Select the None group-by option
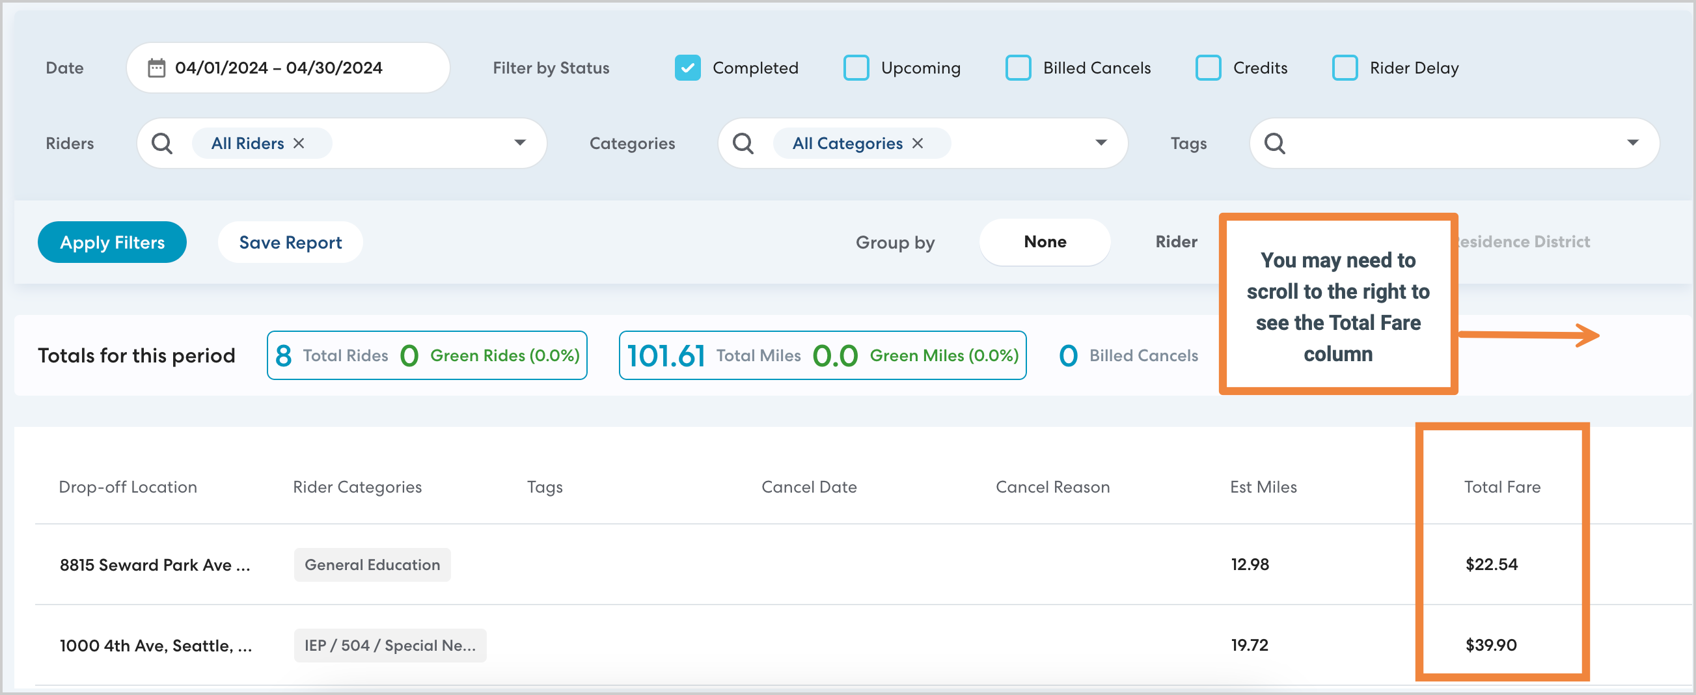Screen dimensions: 1696x695 [1044, 241]
